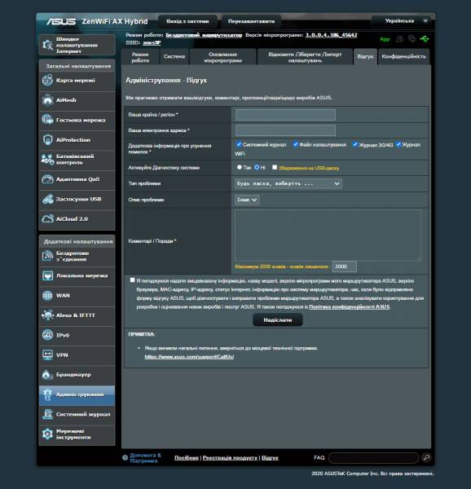Click the FAQ search magnifier icon
Viewport: 471px width, 489px height.
[x=426, y=457]
